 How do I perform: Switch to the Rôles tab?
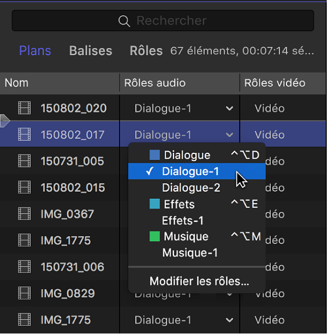point(146,51)
